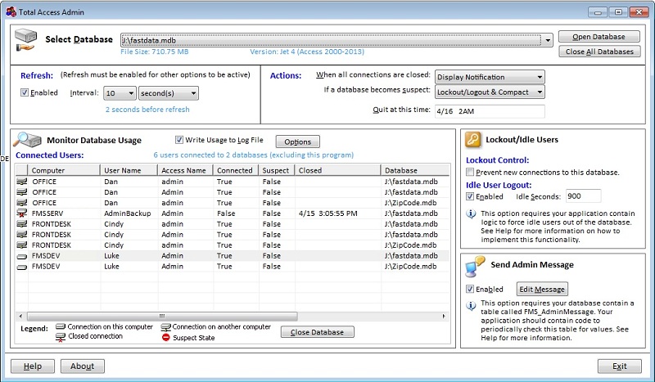The image size is (655, 382).
Task: Click connection icon for FMSDEV fastdata.mdb row
Action: tap(22, 256)
